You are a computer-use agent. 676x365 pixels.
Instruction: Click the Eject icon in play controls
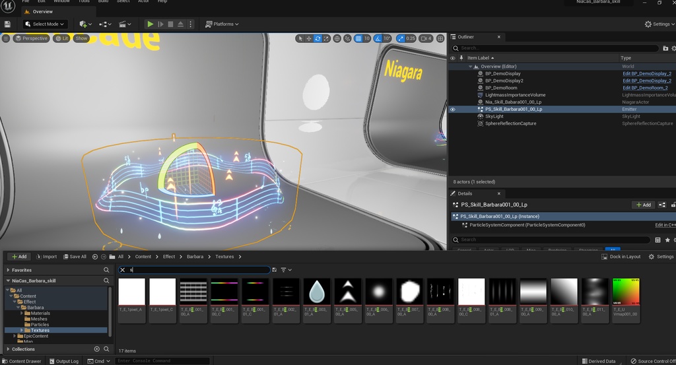180,24
